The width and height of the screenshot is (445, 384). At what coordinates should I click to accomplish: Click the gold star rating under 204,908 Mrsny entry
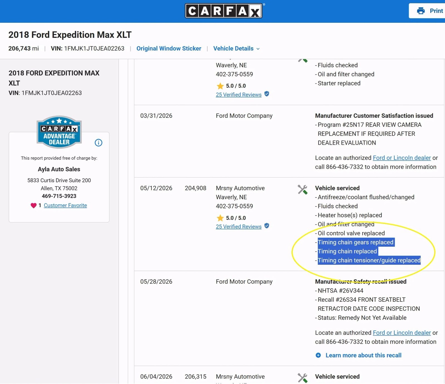(x=220, y=218)
